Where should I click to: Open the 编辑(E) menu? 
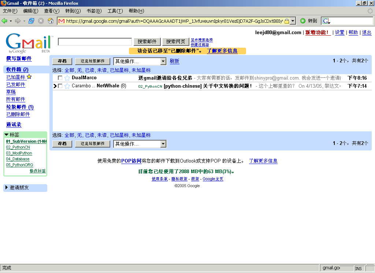31,11
